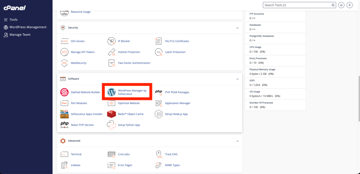The height and width of the screenshot is (174, 360).
Task: Click the Select PHP Version link
Action: pyautogui.click(x=82, y=125)
